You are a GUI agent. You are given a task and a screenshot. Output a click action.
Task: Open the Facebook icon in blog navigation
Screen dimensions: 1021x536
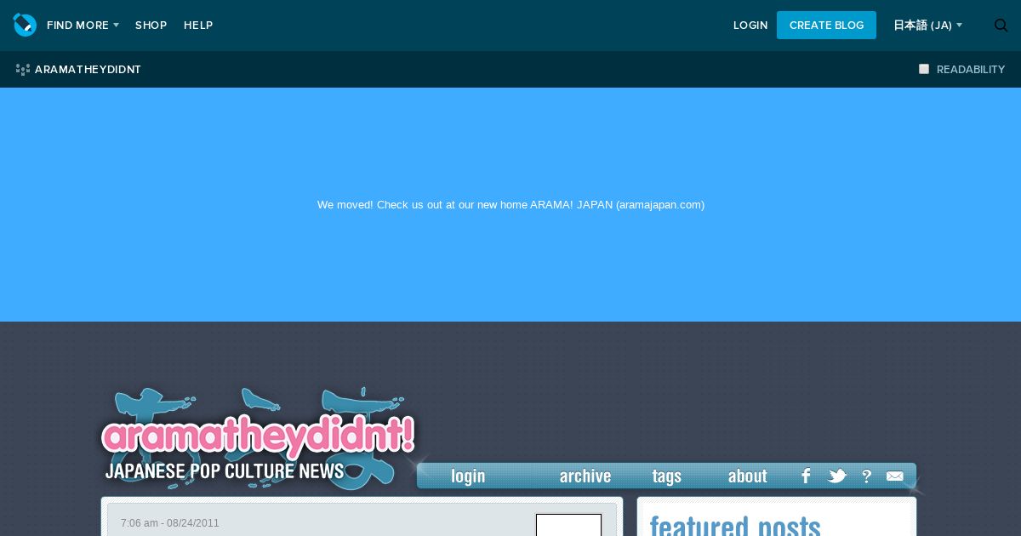[805, 476]
